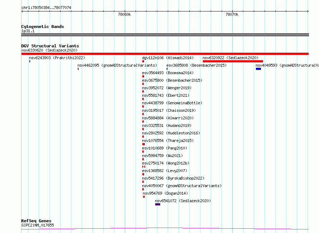
Task: Click nsv3325531 (Audano2019) label
Action: [167, 125]
